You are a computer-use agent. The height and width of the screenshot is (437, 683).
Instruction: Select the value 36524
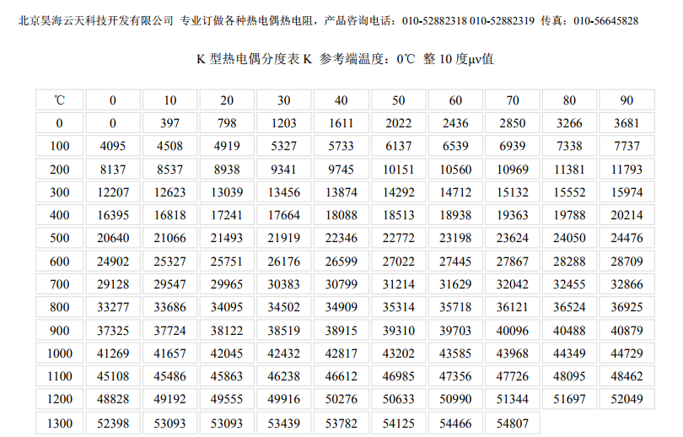tap(569, 307)
